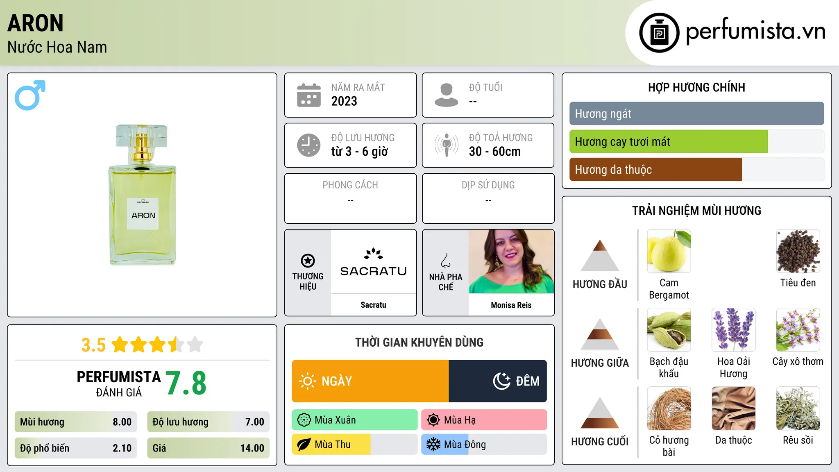Click the Trải nghiệm mùi hương heading
This screenshot has width=839, height=472.
696,211
